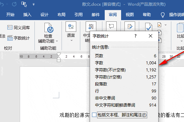
Task: Click the Tell Me lightbulb icon
Action: 163,15
